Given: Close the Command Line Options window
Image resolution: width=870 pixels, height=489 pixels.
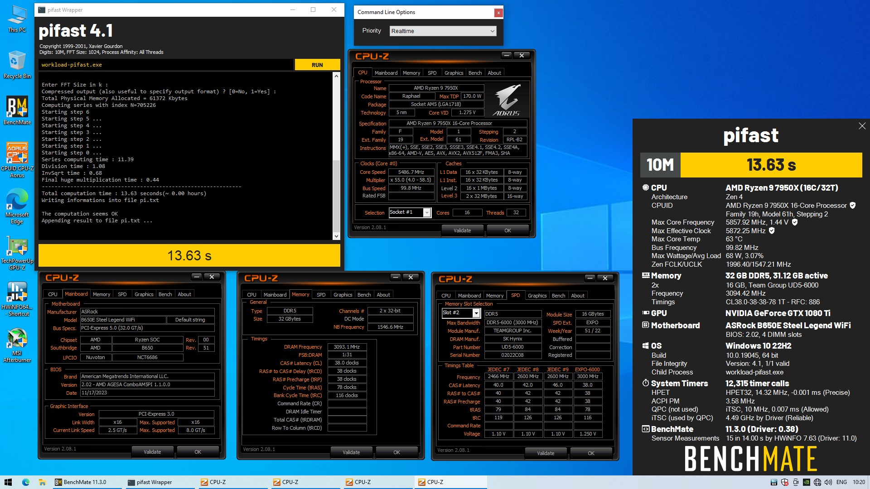Looking at the screenshot, I should coord(498,13).
